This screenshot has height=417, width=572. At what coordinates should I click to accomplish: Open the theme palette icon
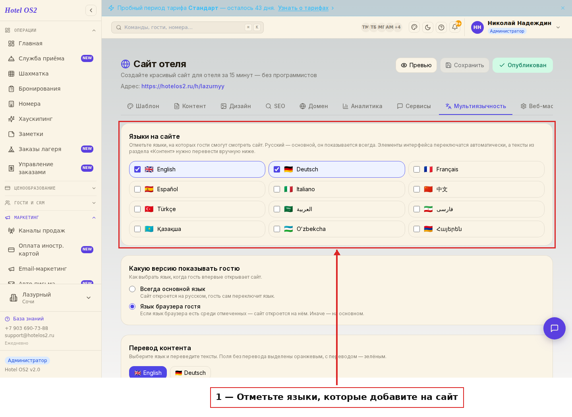click(414, 27)
